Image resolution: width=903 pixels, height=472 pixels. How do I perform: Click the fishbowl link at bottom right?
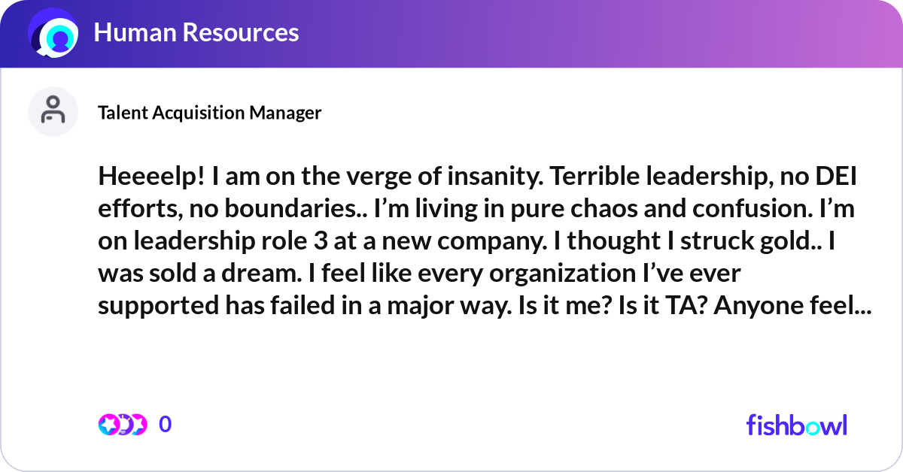[x=796, y=425]
